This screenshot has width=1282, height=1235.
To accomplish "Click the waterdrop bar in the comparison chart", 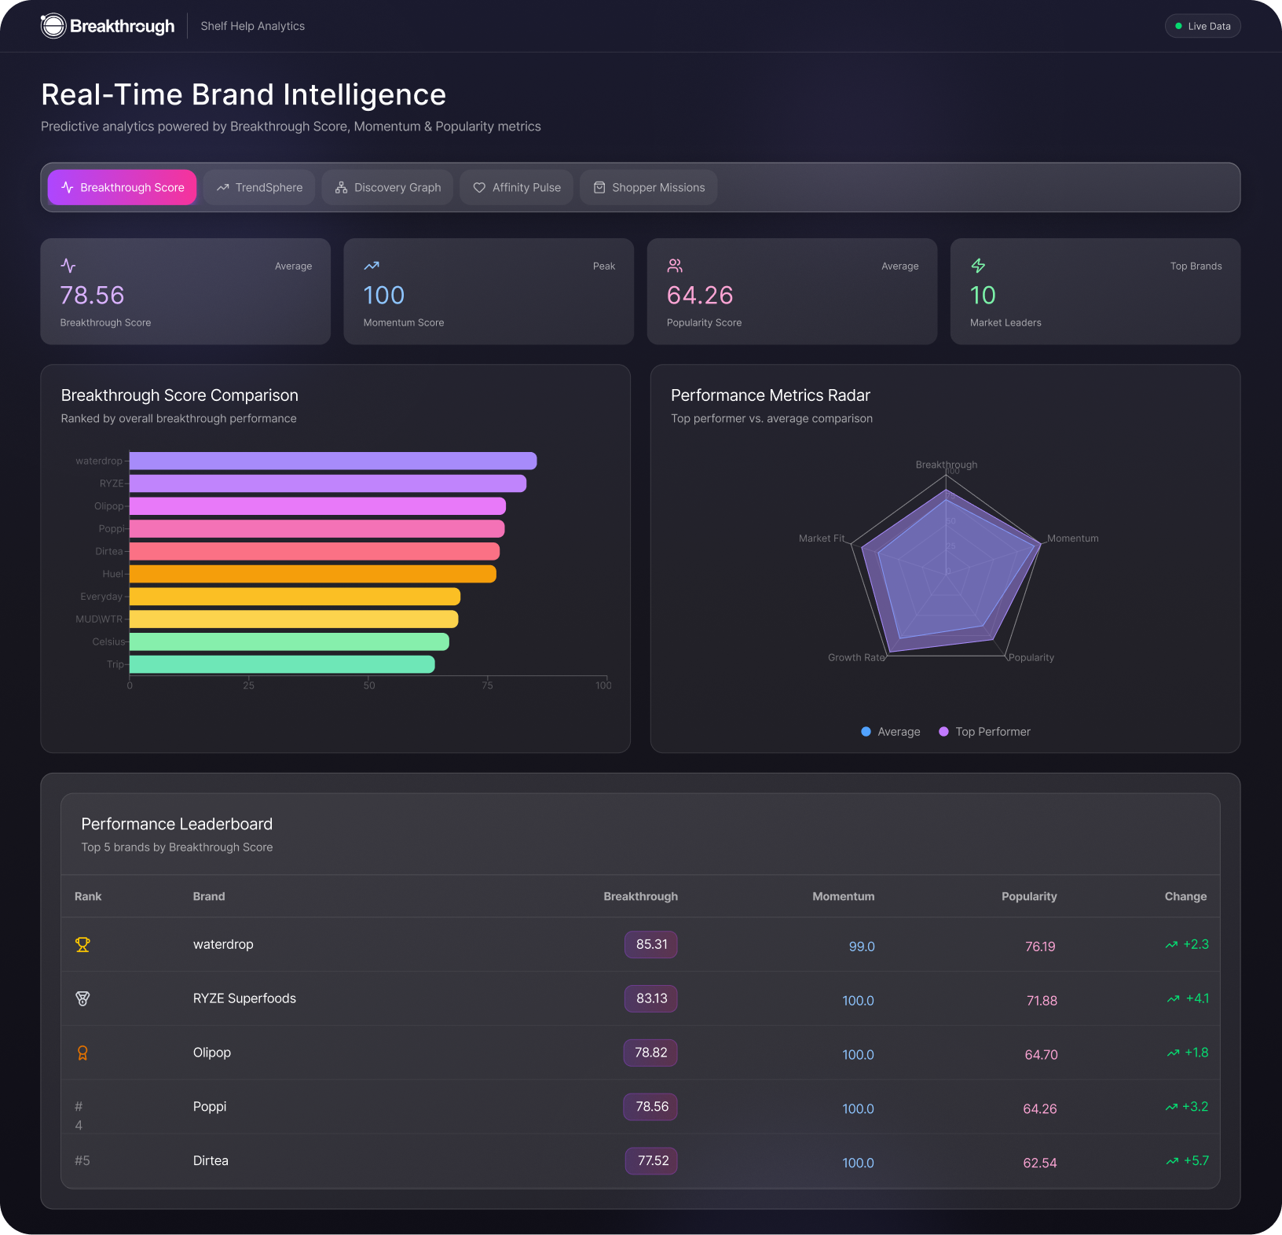I will click(330, 461).
